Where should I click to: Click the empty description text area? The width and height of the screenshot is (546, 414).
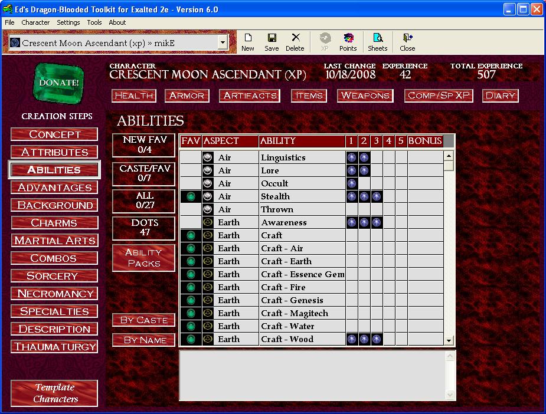click(x=312, y=376)
